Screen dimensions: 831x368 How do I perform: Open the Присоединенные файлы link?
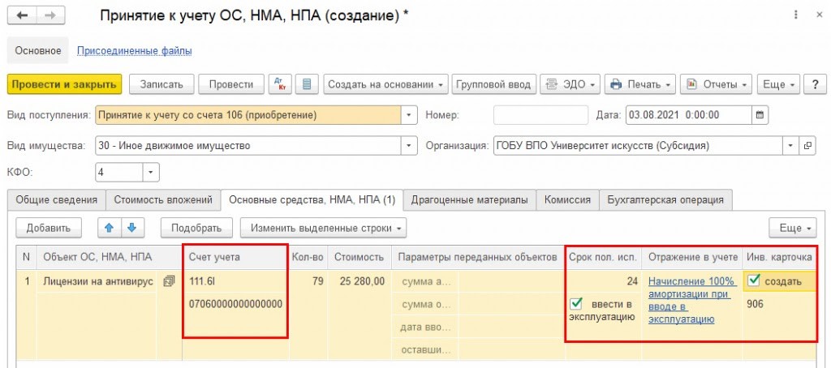134,51
